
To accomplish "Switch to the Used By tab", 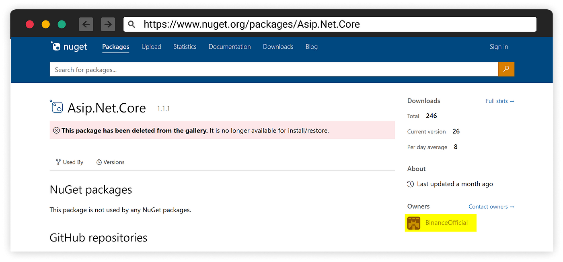I will [x=70, y=162].
